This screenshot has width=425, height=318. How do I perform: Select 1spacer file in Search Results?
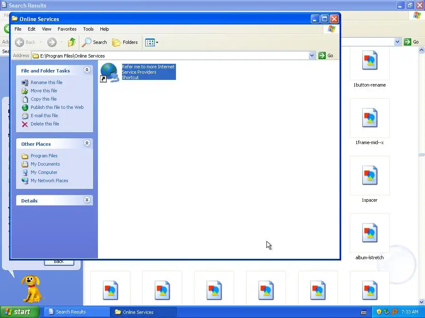pos(369,180)
